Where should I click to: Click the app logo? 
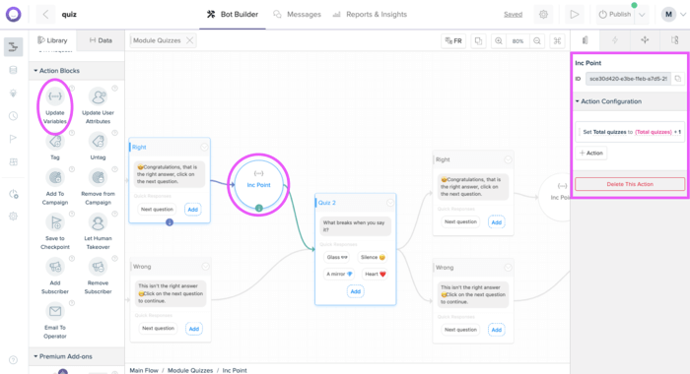tap(13, 15)
